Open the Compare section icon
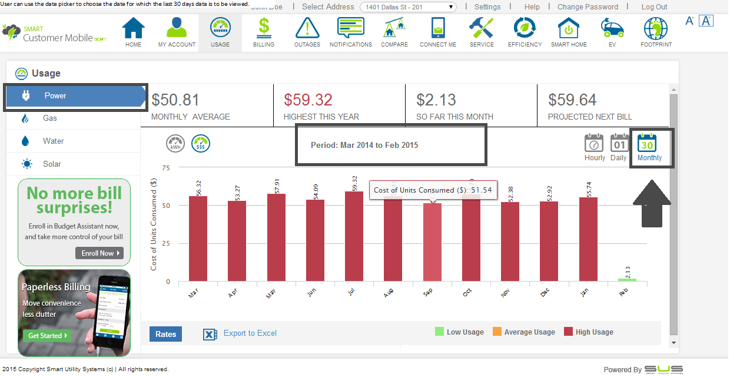Viewport: 730px width, 377px height. [x=394, y=28]
